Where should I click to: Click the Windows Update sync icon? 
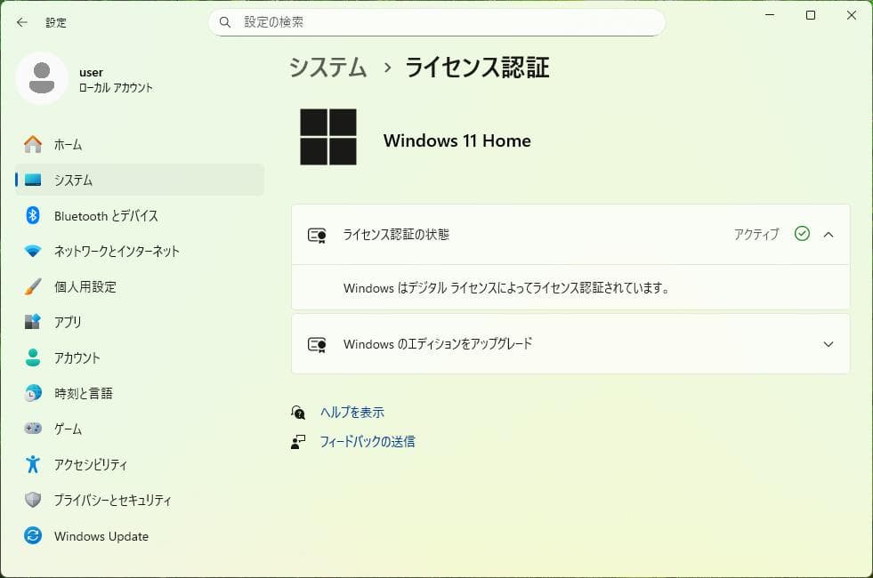33,535
